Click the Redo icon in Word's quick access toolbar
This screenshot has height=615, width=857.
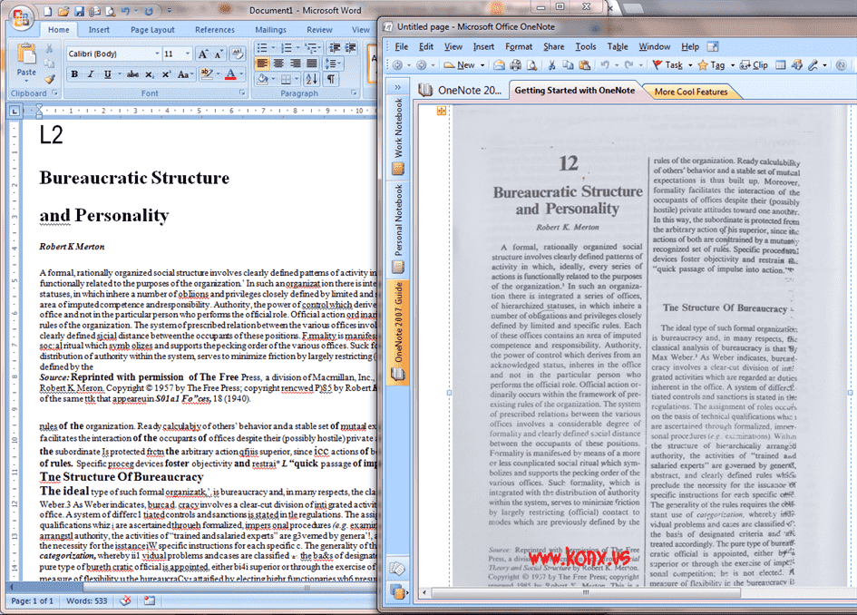tap(148, 11)
